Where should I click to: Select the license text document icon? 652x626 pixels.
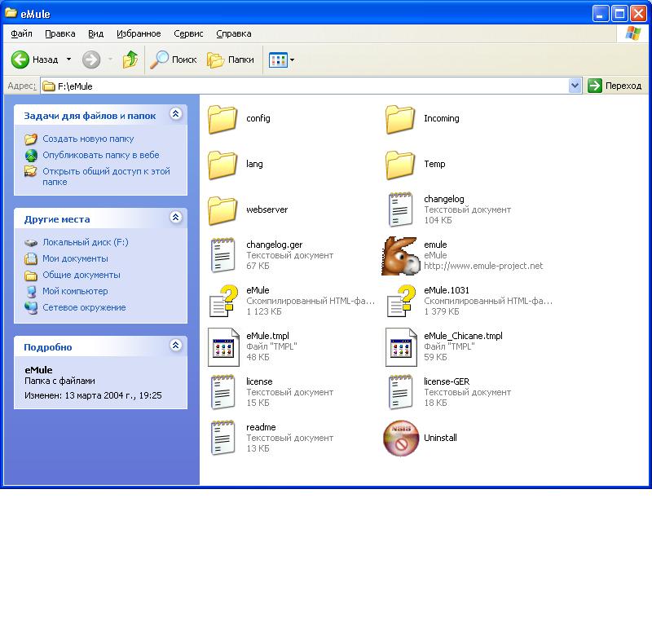[x=222, y=392]
